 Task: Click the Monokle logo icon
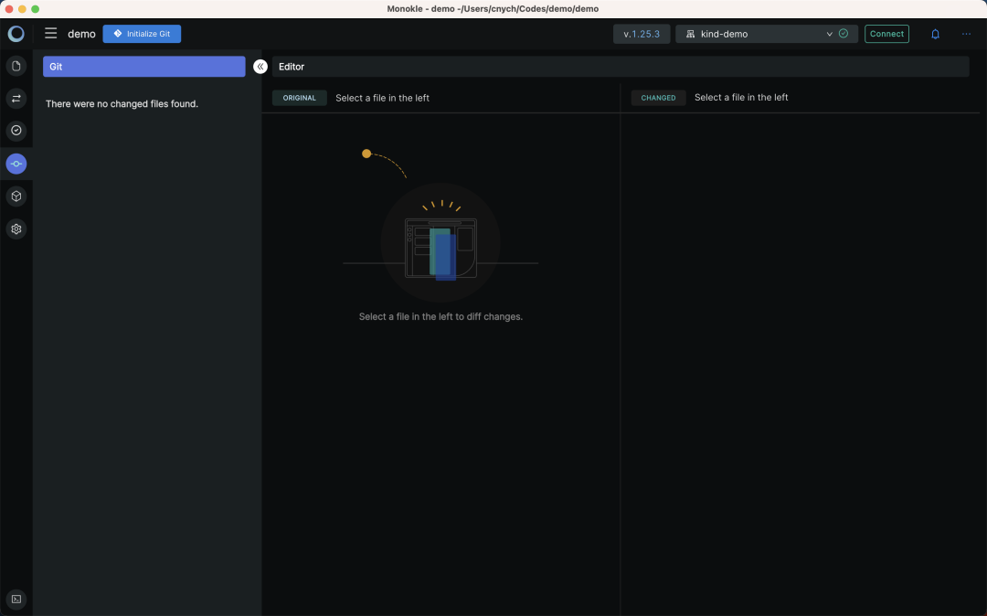16,34
